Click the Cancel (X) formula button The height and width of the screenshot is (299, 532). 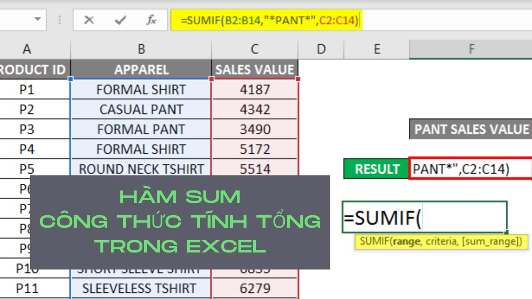coord(89,20)
